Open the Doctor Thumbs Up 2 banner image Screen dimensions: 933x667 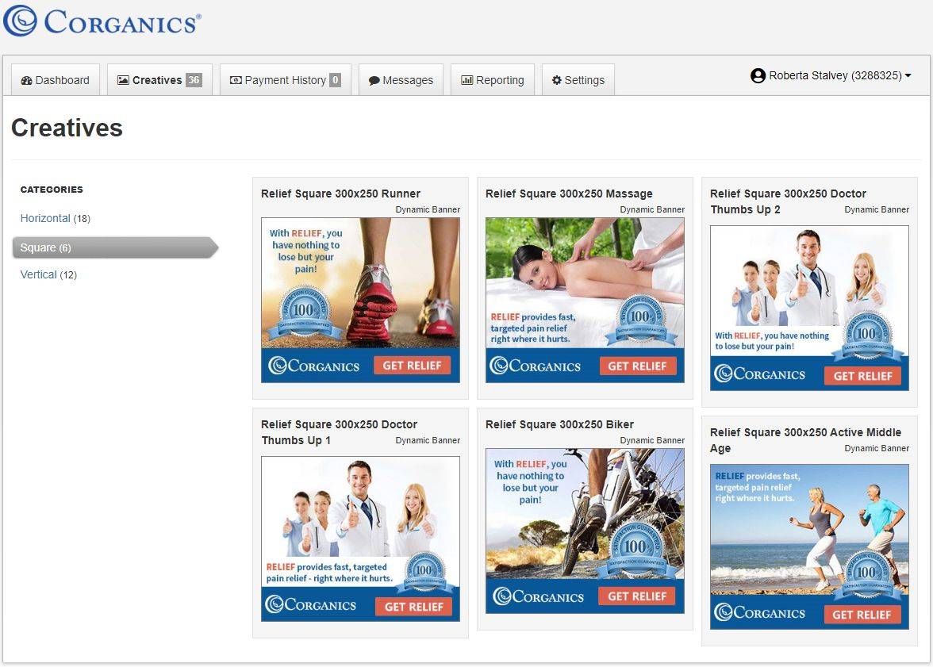(x=809, y=309)
